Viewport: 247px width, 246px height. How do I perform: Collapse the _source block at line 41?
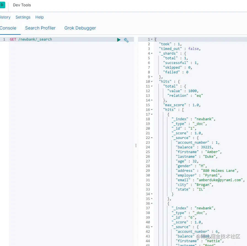152,227
